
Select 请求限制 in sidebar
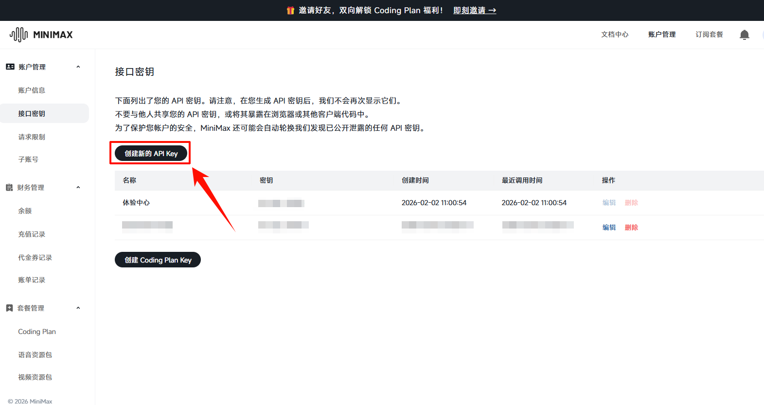coord(32,137)
